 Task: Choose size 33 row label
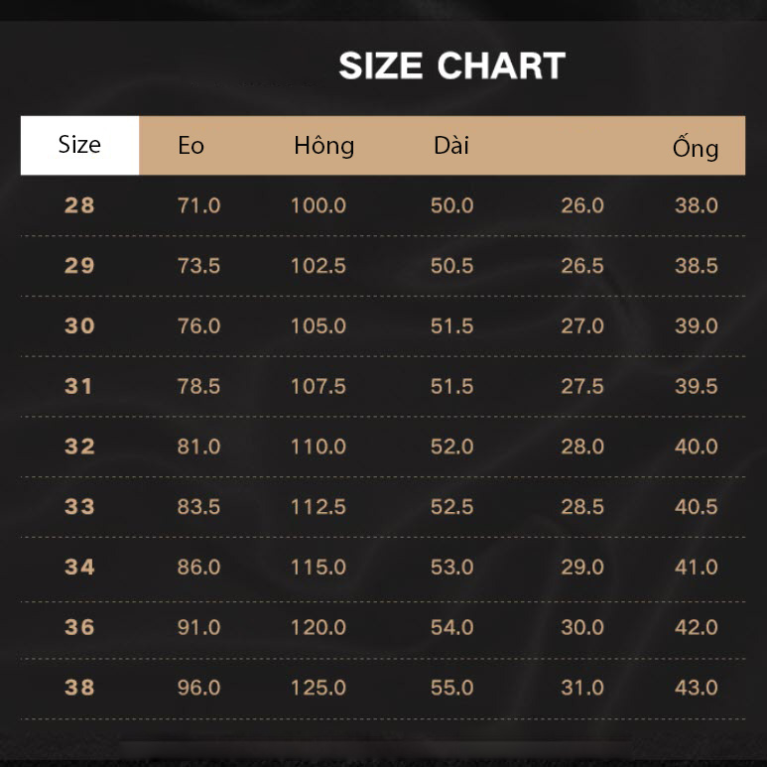pyautogui.click(x=79, y=507)
